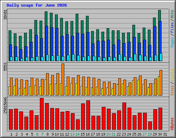Select the red KBytes bar for day 7
176x138 pixels.
tap(42, 114)
